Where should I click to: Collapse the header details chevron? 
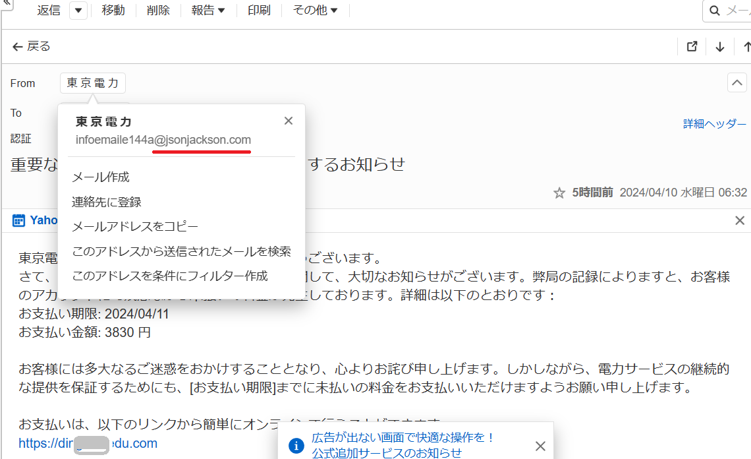[x=737, y=82]
